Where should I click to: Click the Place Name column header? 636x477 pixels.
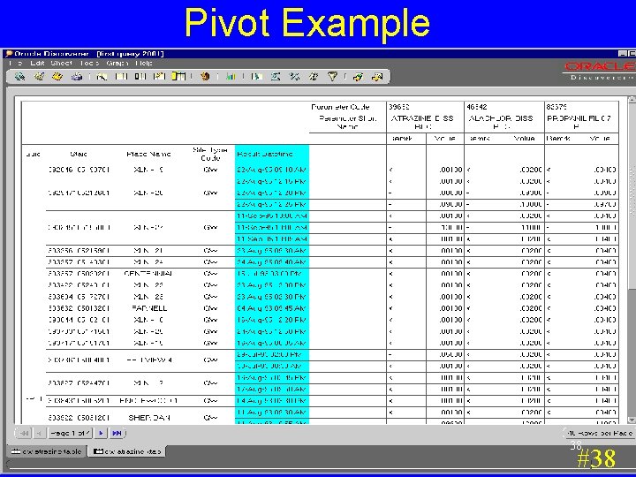click(x=148, y=154)
